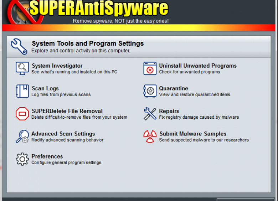Click the Advanced Scan Settings magnifier-gear icon
Viewport: 278px width, 201px height.
pos(22,136)
